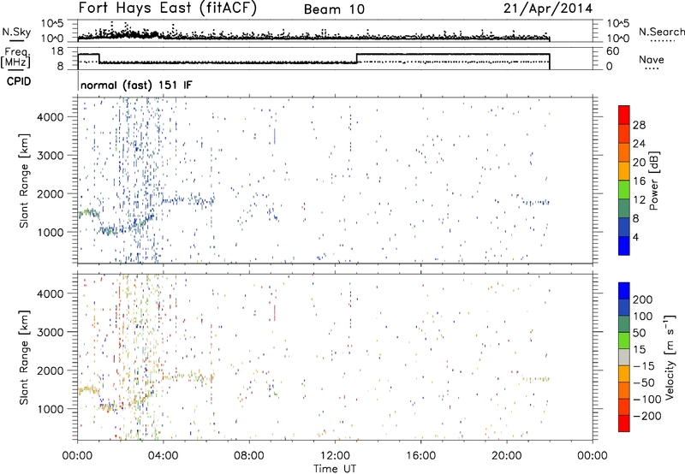Screen dimensions: 685x474
Task: Pick the light green segment of the power color bar
Action: pyautogui.click(x=624, y=190)
